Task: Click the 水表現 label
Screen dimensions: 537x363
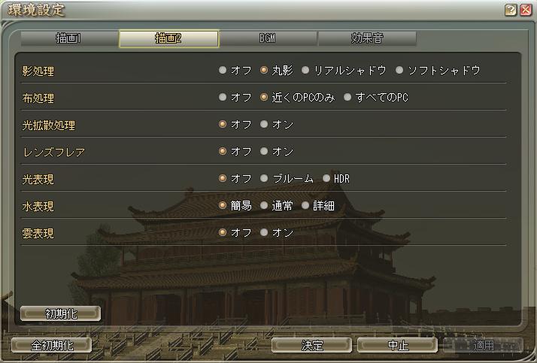Action: (38, 207)
